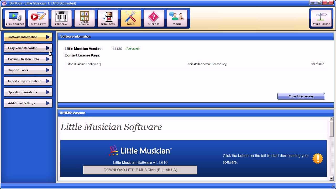This screenshot has height=189, width=336.
Task: Click the scrollbar down arrow
Action: point(331,178)
